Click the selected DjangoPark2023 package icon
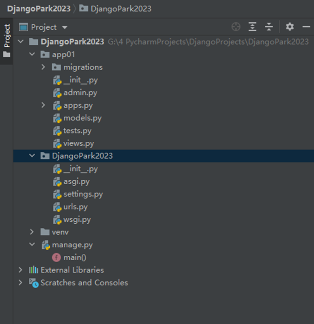The width and height of the screenshot is (314, 324). (x=45, y=156)
